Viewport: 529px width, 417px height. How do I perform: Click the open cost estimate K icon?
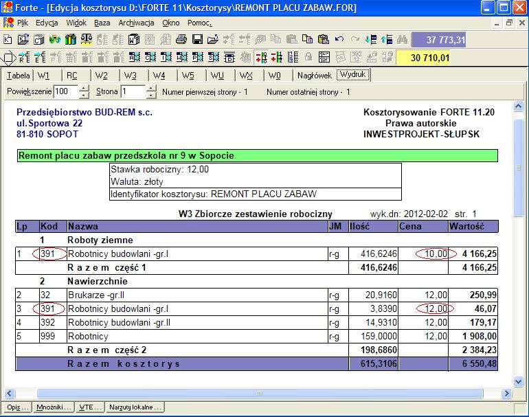point(23,39)
